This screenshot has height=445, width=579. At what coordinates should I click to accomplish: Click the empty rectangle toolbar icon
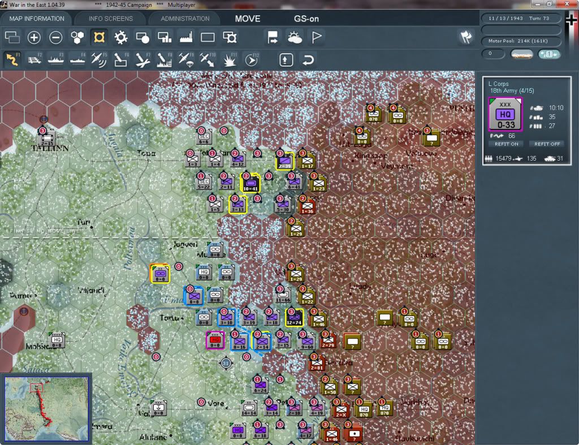(x=208, y=37)
